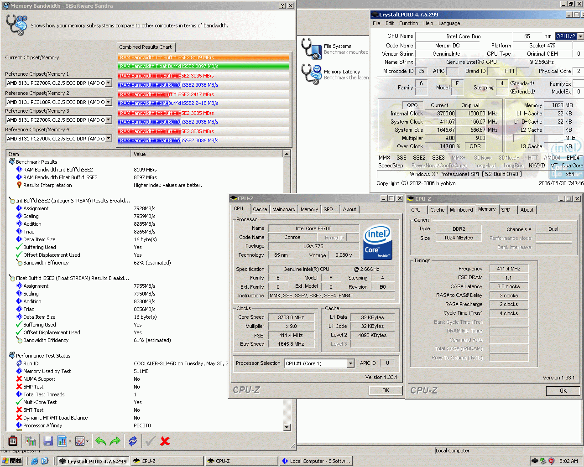Open the Reference Chipset/Memory 1 dropdown
This screenshot has width=584, height=467.
(109, 83)
